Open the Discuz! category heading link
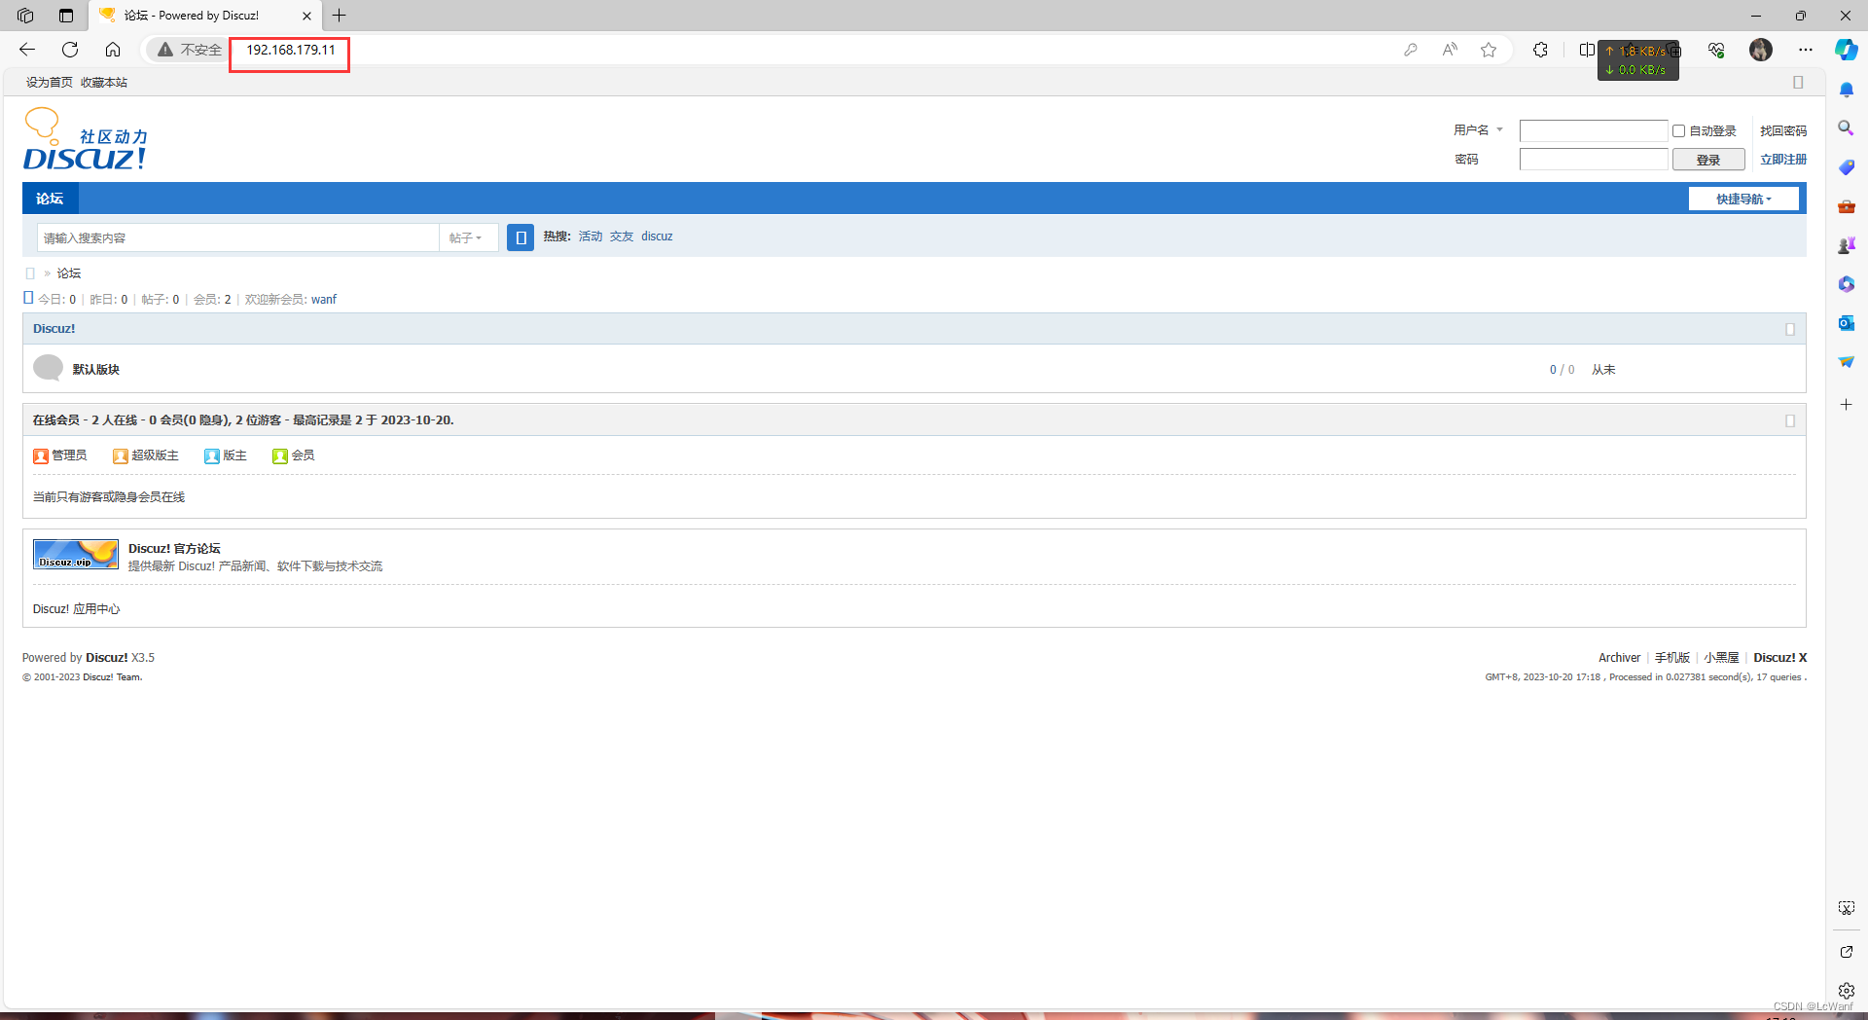Image resolution: width=1868 pixels, height=1020 pixels. (x=54, y=329)
